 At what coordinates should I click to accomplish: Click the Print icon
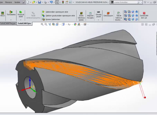pos(45,2)
